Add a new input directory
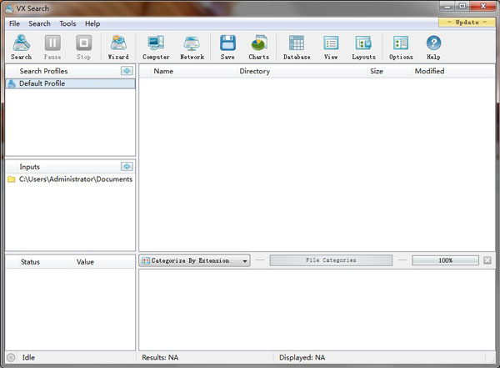 [x=127, y=167]
